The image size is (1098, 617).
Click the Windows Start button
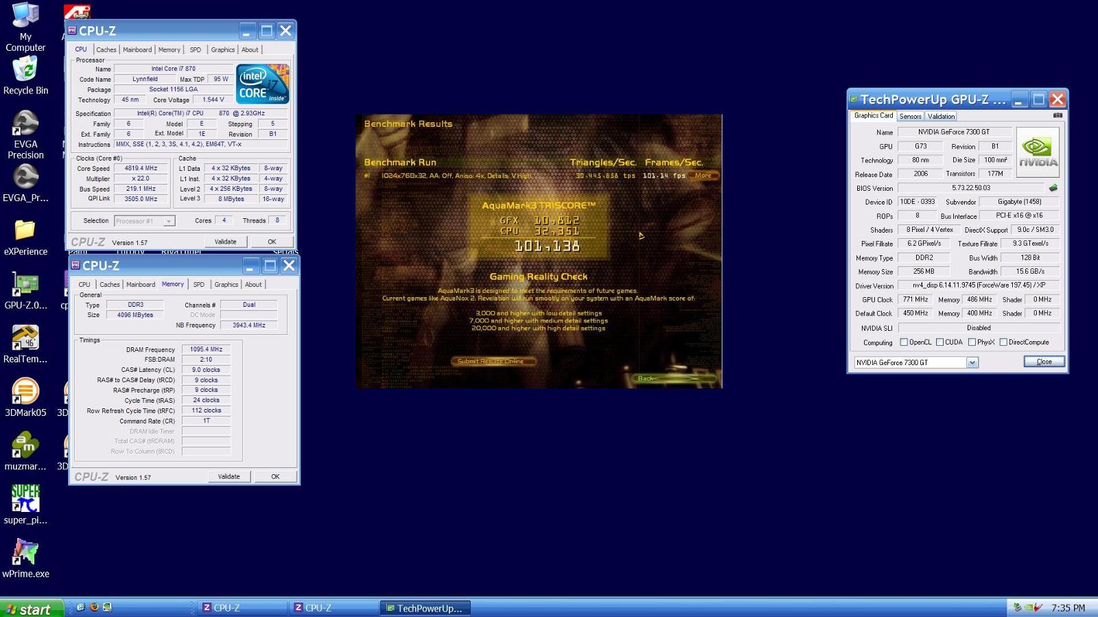tap(32, 608)
